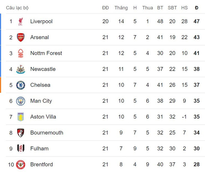Image resolution: width=205 pixels, height=172 pixels.
Task: Click Liverpool's 47 points value
Action: [x=196, y=21]
